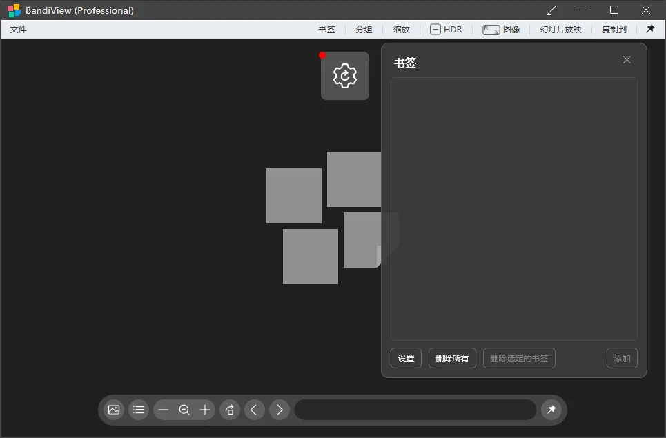666x438 pixels.
Task: Show the file list icon
Action: [139, 410]
